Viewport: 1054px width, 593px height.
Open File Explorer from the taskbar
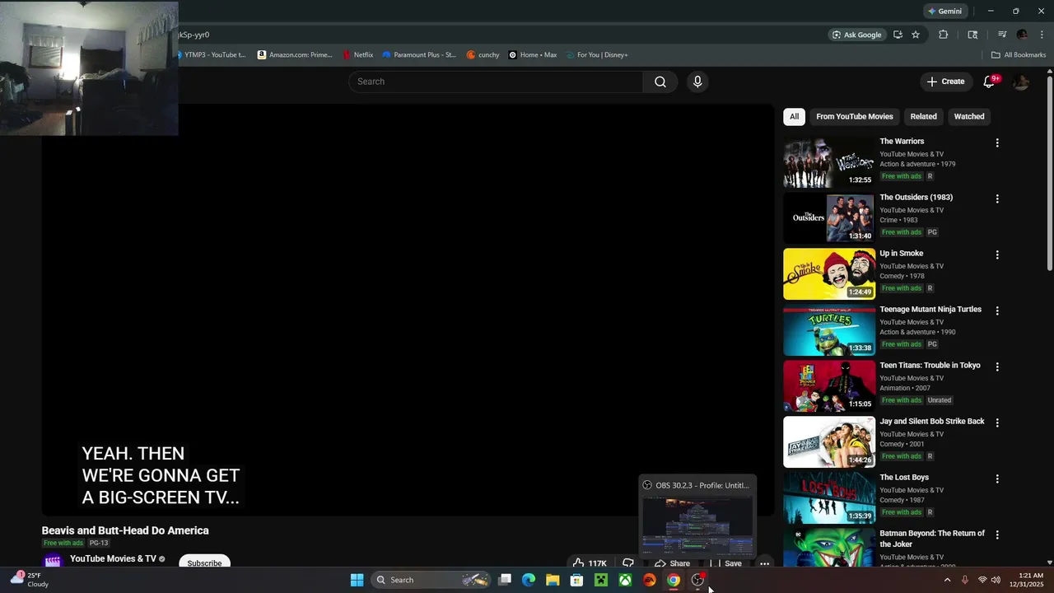click(x=553, y=580)
